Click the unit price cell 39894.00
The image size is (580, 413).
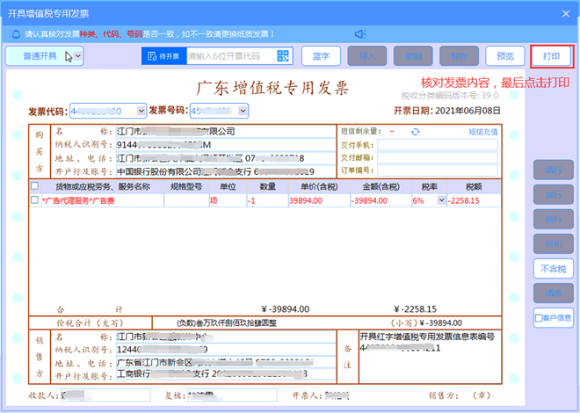pos(319,200)
